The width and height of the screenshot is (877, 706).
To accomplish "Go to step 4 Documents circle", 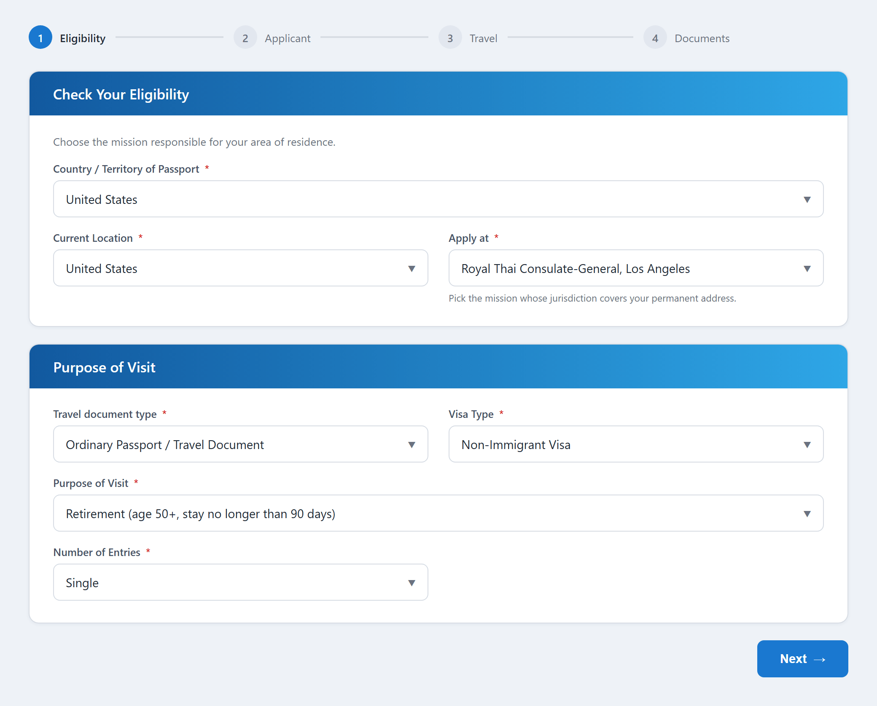I will [x=655, y=37].
